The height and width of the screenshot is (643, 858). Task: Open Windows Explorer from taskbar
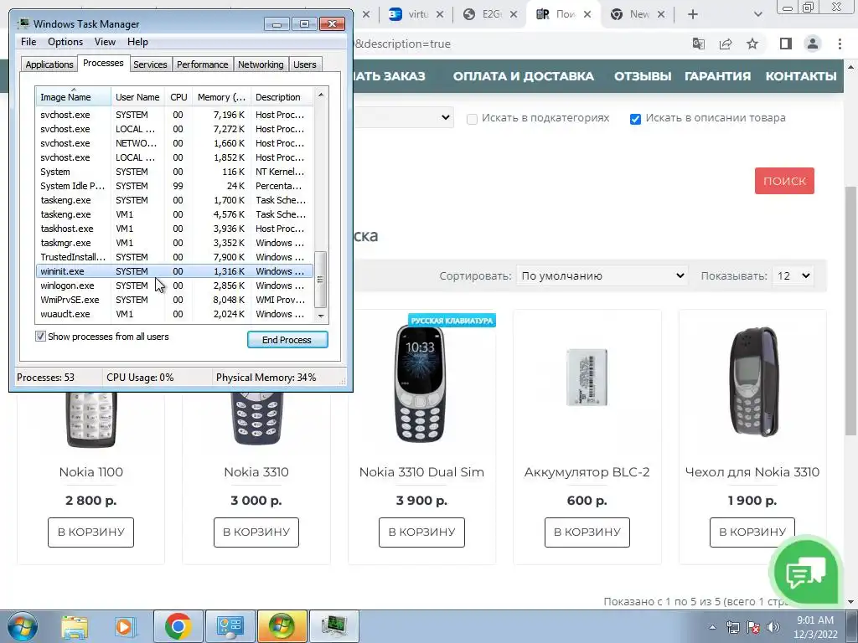[x=75, y=626]
